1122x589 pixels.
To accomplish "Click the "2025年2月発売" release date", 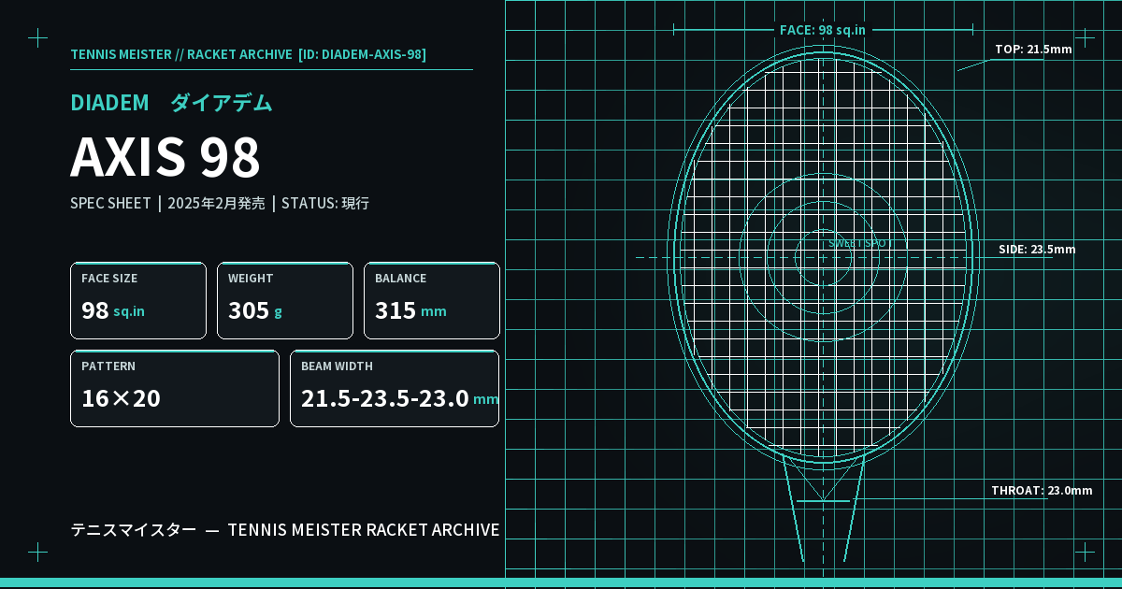I will 216,203.
